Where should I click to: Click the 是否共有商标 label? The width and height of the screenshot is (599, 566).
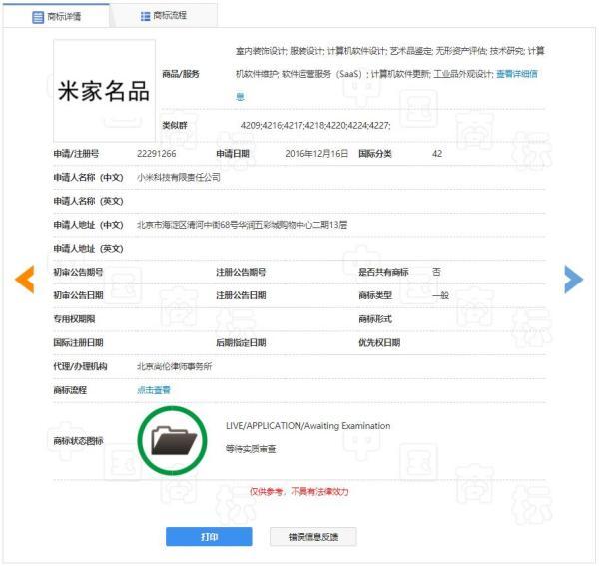pos(383,272)
